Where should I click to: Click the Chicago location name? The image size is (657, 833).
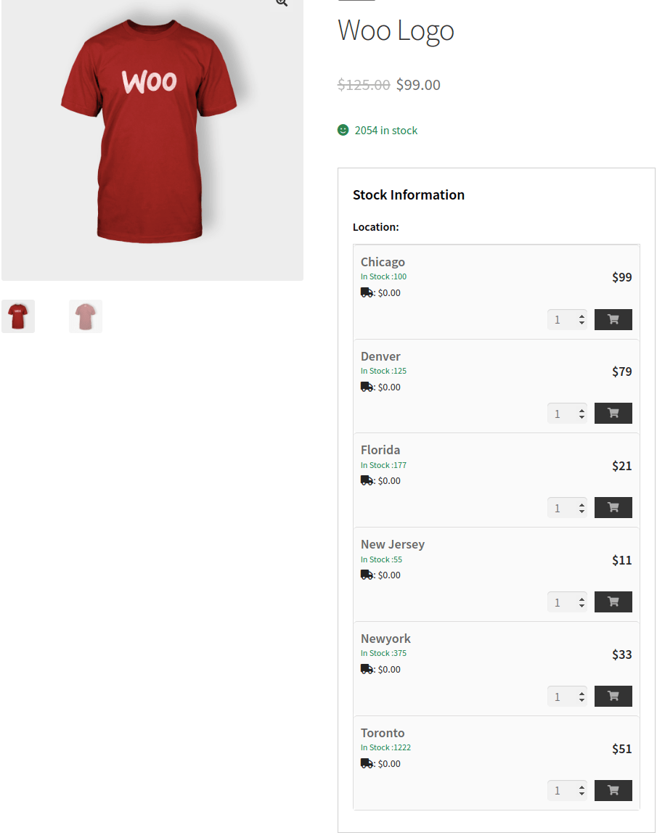tap(383, 262)
